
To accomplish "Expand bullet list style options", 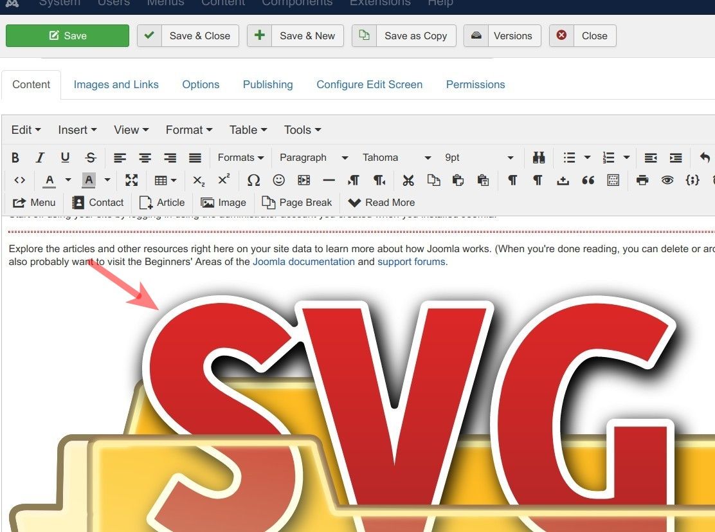I will point(587,158).
